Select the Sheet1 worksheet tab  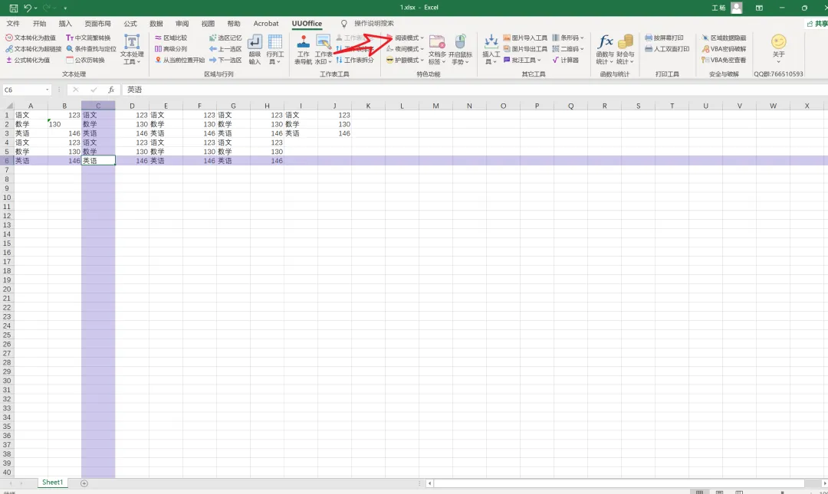tap(52, 483)
